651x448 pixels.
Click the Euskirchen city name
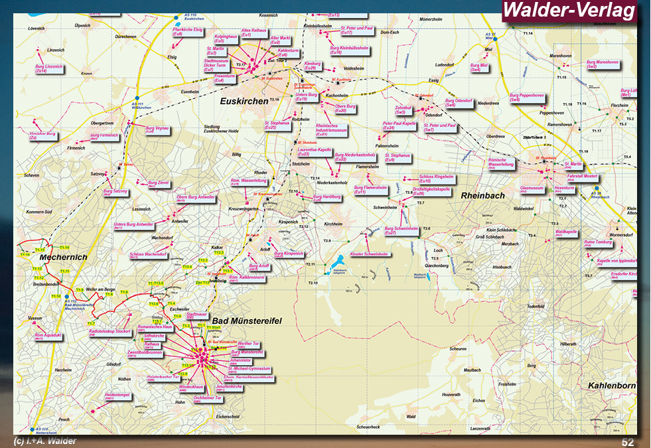pos(244,102)
